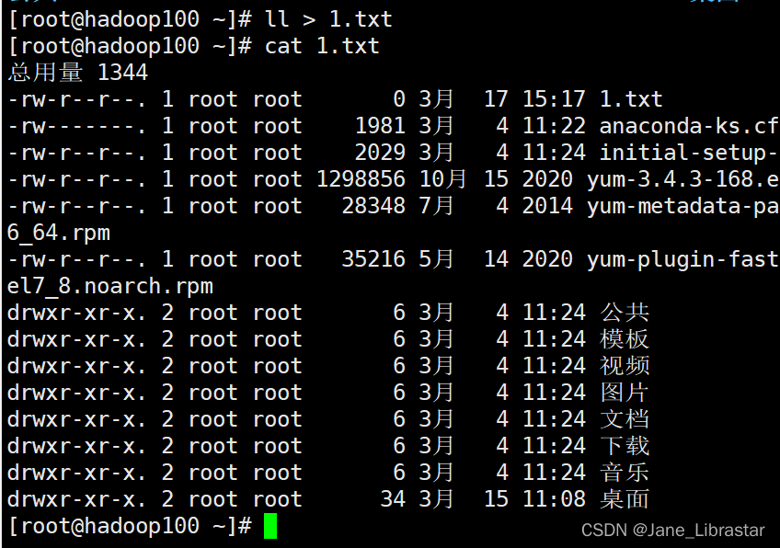
Task: Select the yum-metadata-pa filename
Action: coord(682,206)
